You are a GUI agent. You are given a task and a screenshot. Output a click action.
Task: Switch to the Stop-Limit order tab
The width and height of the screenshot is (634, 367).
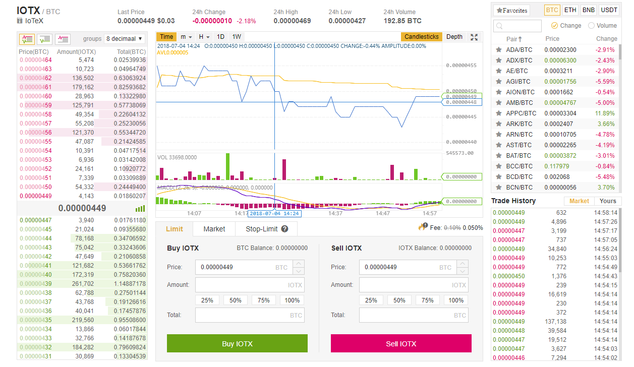[266, 229]
